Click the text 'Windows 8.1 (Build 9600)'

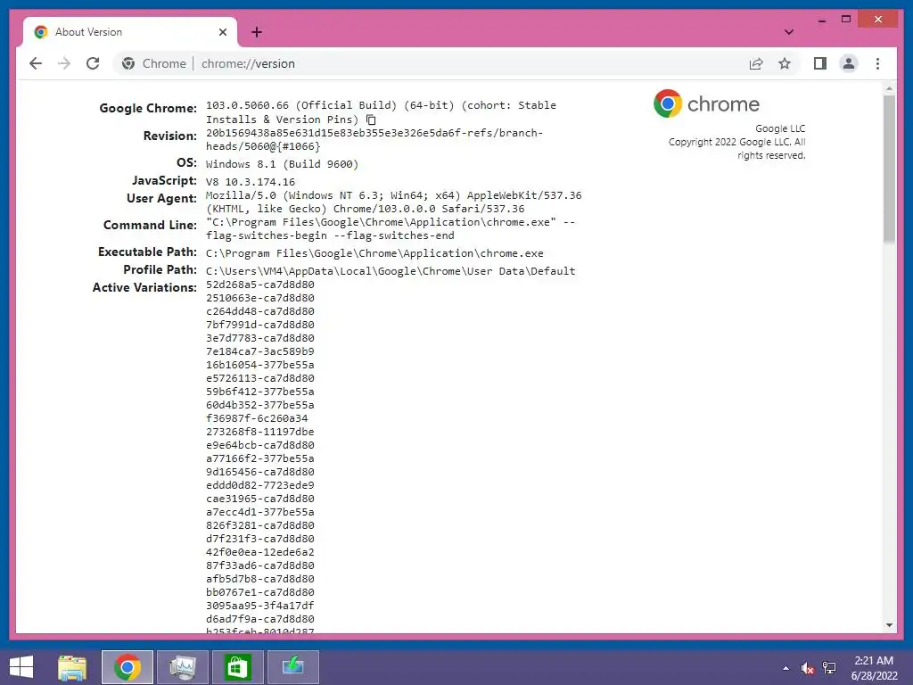point(282,164)
